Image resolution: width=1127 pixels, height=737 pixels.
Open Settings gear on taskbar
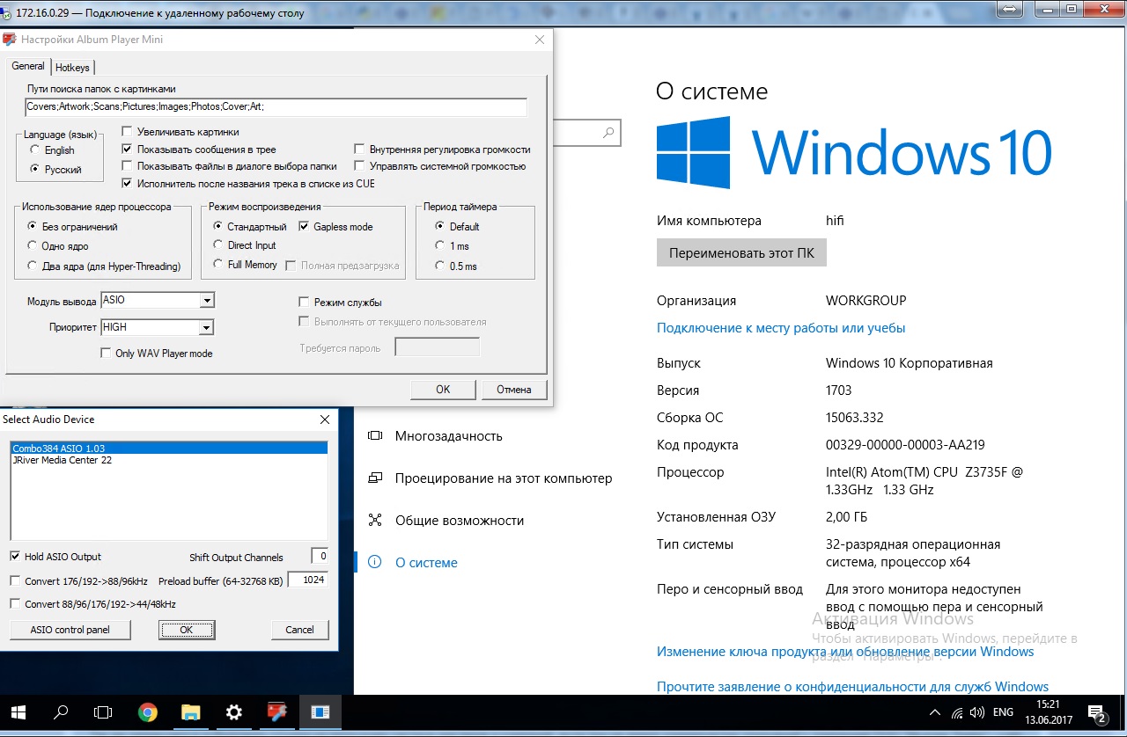pyautogui.click(x=233, y=712)
